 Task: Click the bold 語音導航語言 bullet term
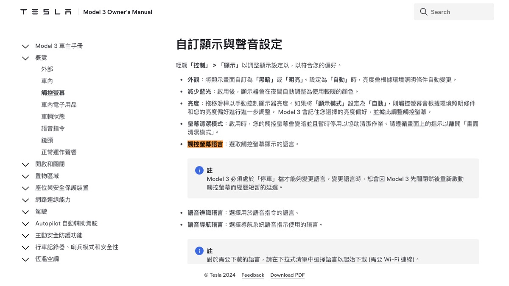point(205,225)
